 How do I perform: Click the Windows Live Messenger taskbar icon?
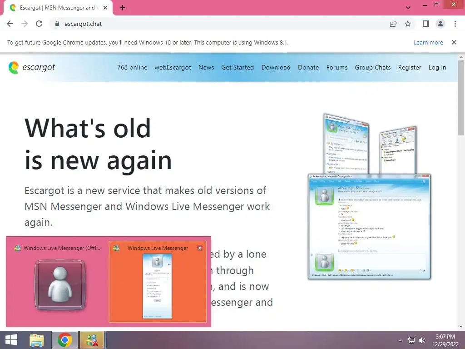92,340
